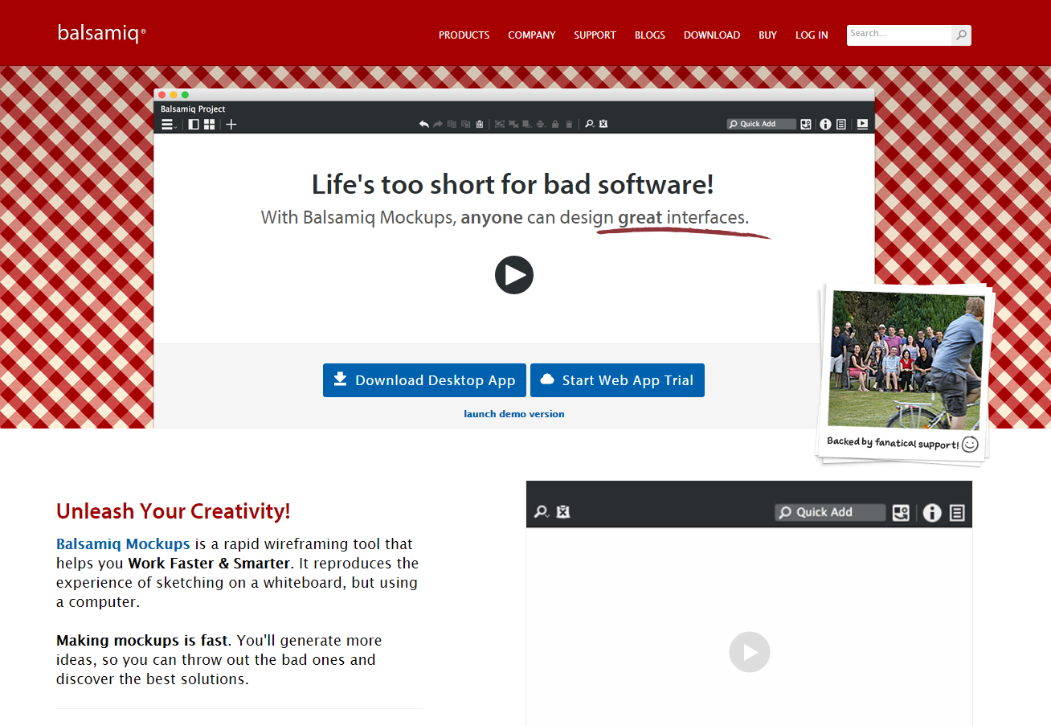The width and height of the screenshot is (1051, 726).
Task: Click the full-screen presentation icon in hero toolbar
Action: pos(862,125)
